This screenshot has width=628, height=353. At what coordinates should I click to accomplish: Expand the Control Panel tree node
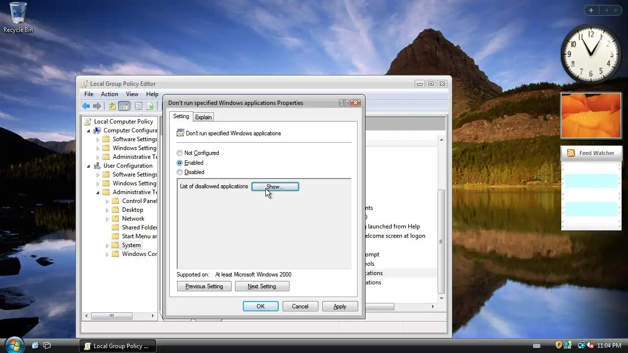coord(107,201)
